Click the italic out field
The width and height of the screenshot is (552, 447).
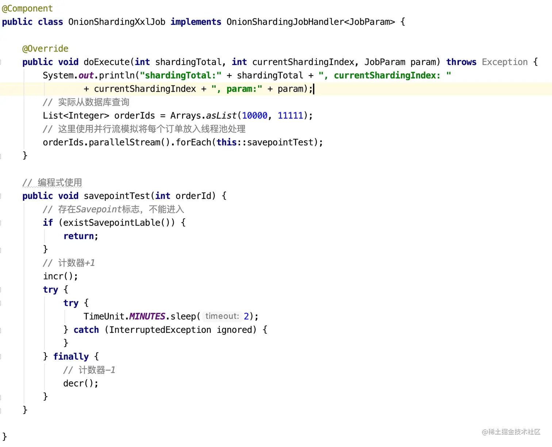[x=86, y=76]
